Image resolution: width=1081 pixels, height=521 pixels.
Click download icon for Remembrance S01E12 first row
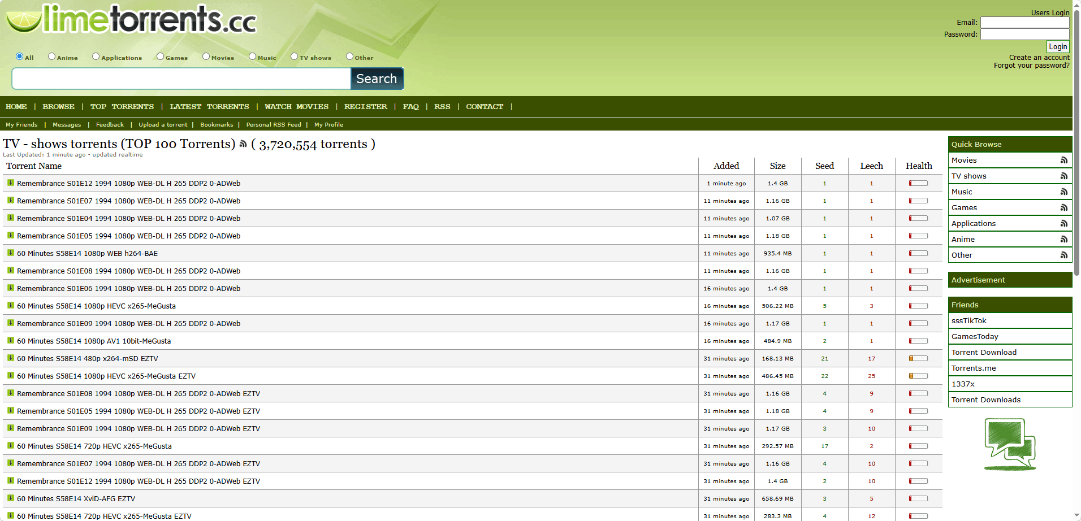point(10,183)
